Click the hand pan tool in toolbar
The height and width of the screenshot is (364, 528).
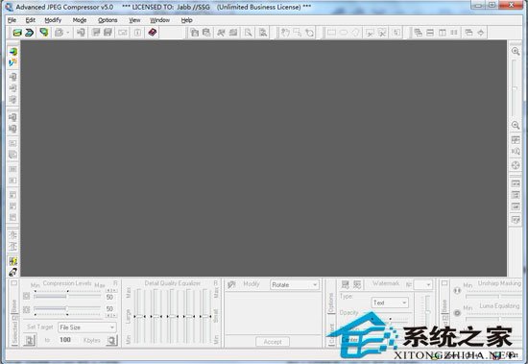285,33
